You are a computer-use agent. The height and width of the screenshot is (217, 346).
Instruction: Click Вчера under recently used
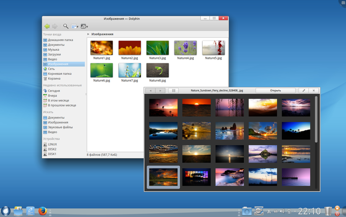click(x=52, y=96)
